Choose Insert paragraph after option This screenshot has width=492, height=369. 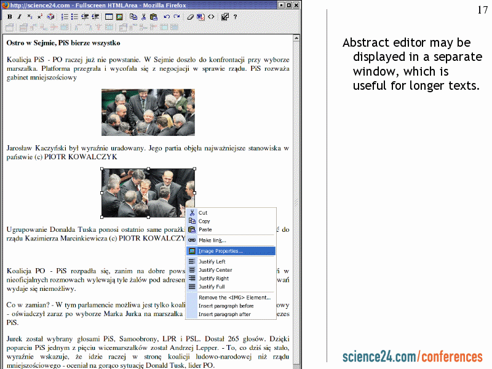pyautogui.click(x=224, y=314)
